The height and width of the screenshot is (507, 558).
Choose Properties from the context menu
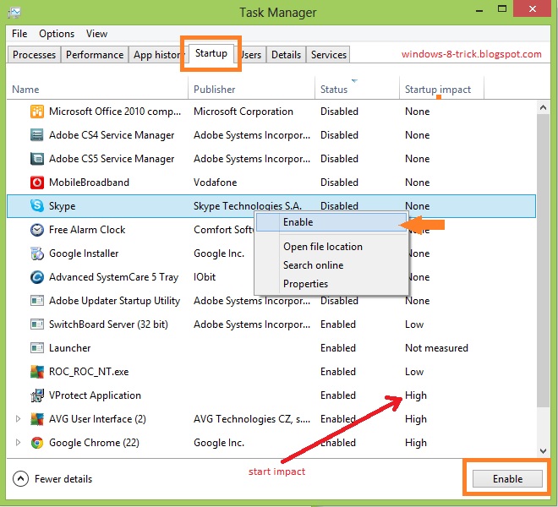[331, 284]
